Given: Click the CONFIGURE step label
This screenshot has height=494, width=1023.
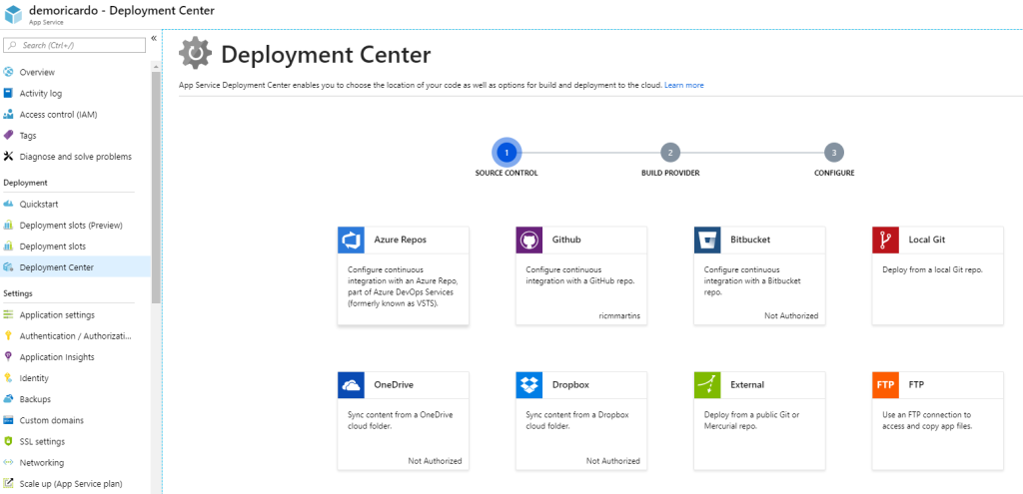Looking at the screenshot, I should (x=834, y=174).
